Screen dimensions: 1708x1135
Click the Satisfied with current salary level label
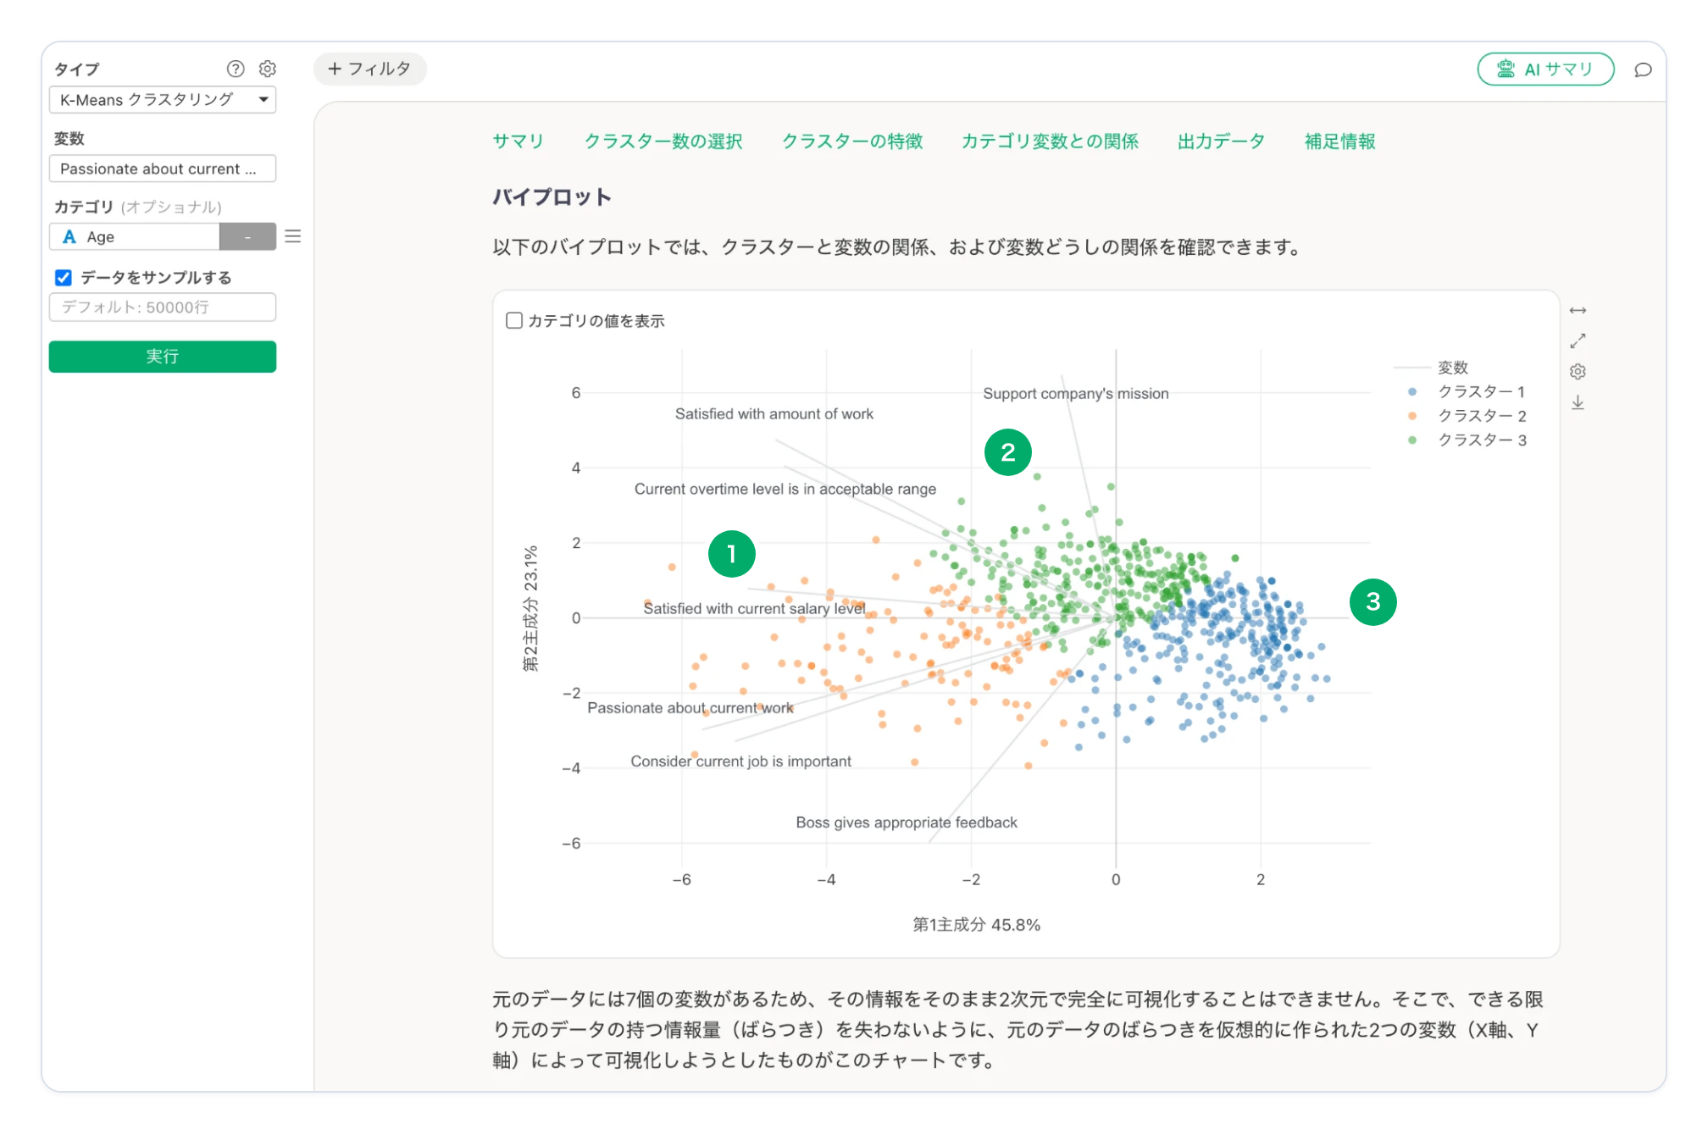(x=755, y=609)
